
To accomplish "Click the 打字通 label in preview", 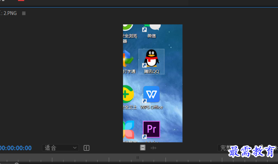I will 129,72.
